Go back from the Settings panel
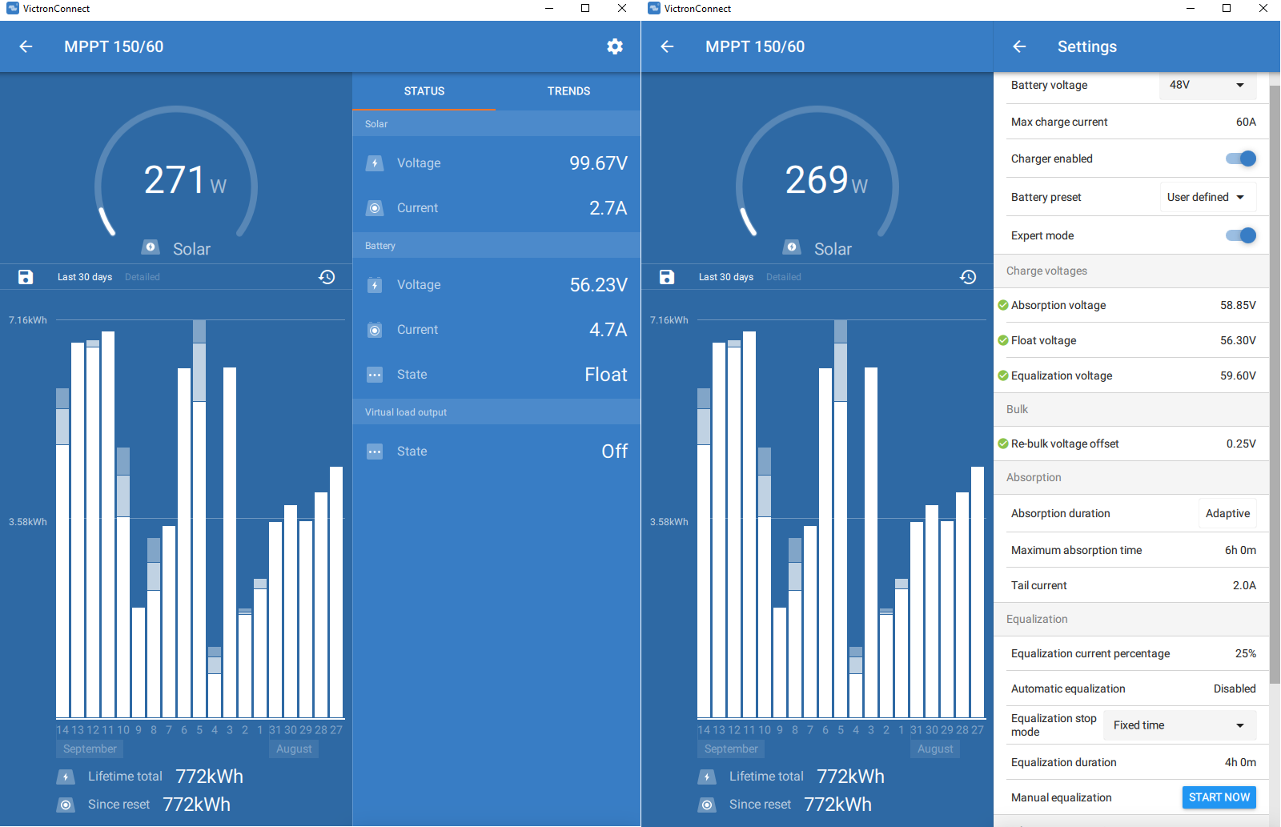The height and width of the screenshot is (827, 1281). point(1019,46)
